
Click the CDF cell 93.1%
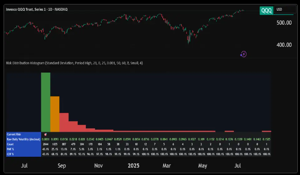tap(82, 154)
